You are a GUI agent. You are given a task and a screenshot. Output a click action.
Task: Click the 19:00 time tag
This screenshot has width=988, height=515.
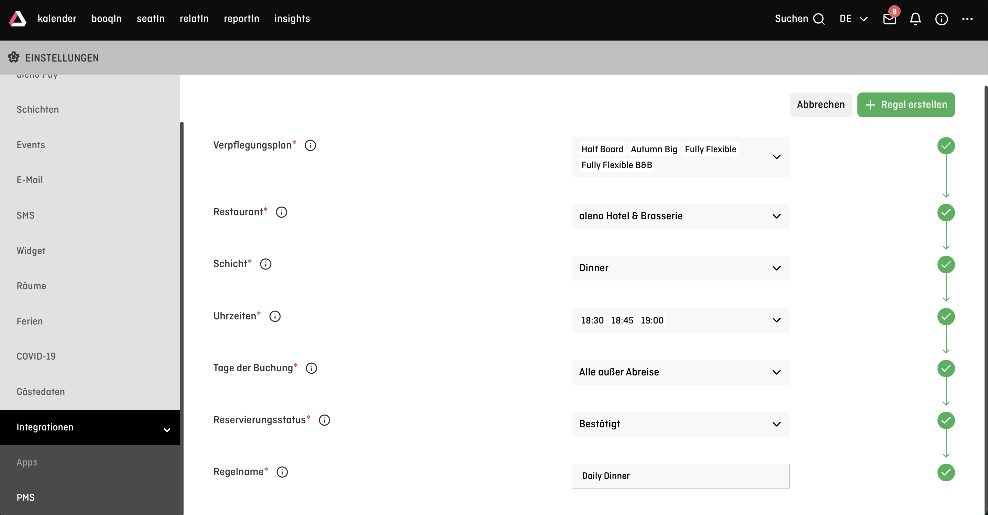point(652,320)
